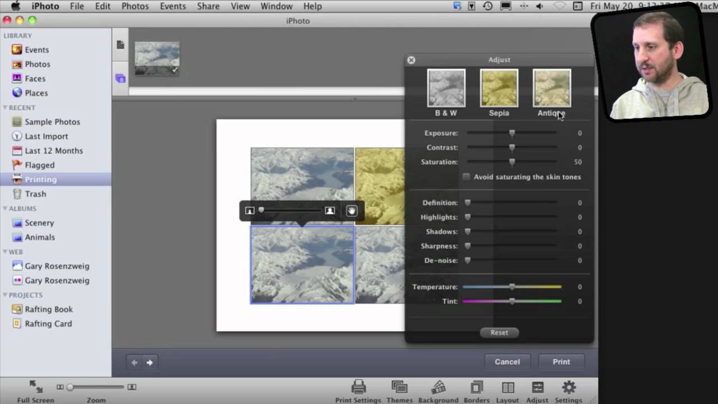Click the multi-page view icon
This screenshot has height=404, width=718.
(121, 79)
